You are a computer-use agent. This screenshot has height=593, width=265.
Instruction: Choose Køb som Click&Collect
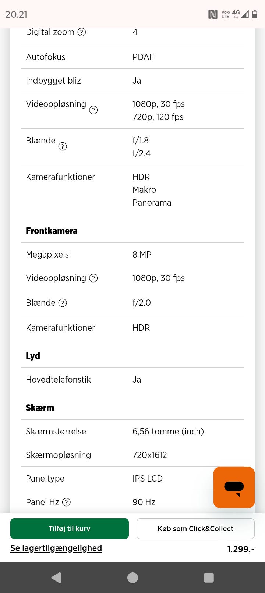pyautogui.click(x=195, y=529)
